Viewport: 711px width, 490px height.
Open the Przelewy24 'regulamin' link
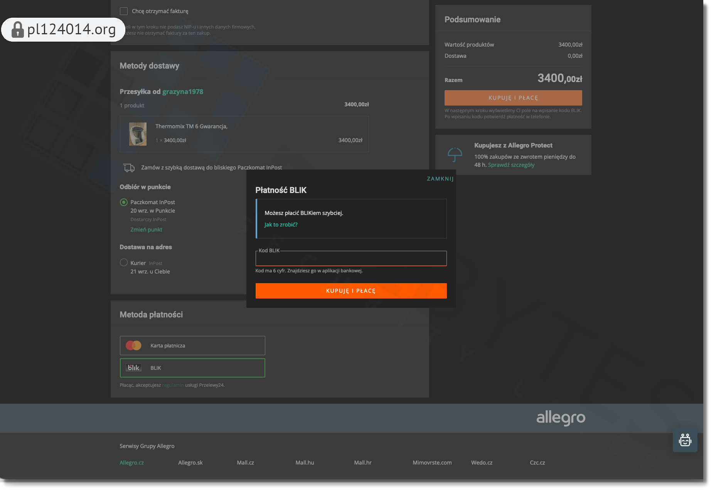pyautogui.click(x=173, y=385)
